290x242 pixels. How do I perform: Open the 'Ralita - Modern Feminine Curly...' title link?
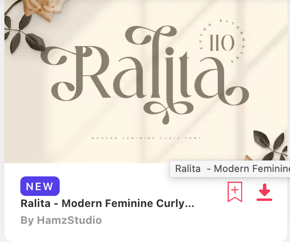[107, 203]
